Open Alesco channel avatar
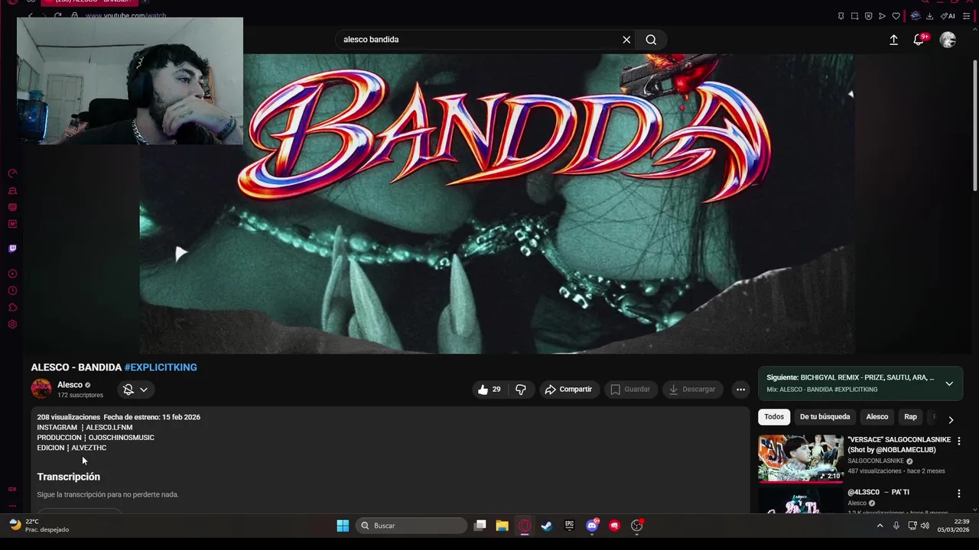 [x=41, y=389]
